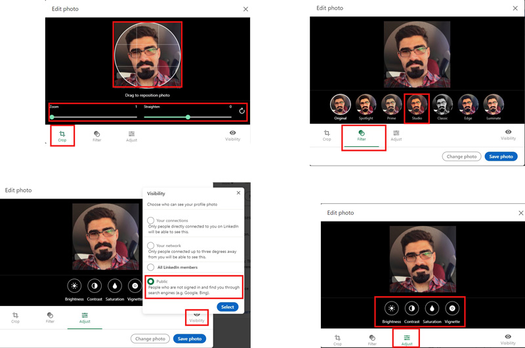Click Save photo below the Visibility dialog editor

(x=190, y=339)
